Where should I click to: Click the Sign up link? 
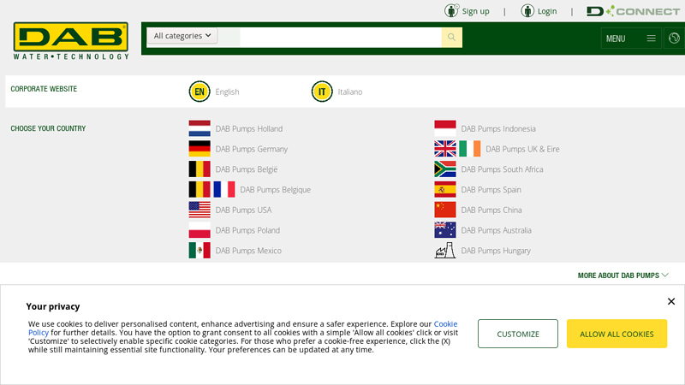click(476, 11)
